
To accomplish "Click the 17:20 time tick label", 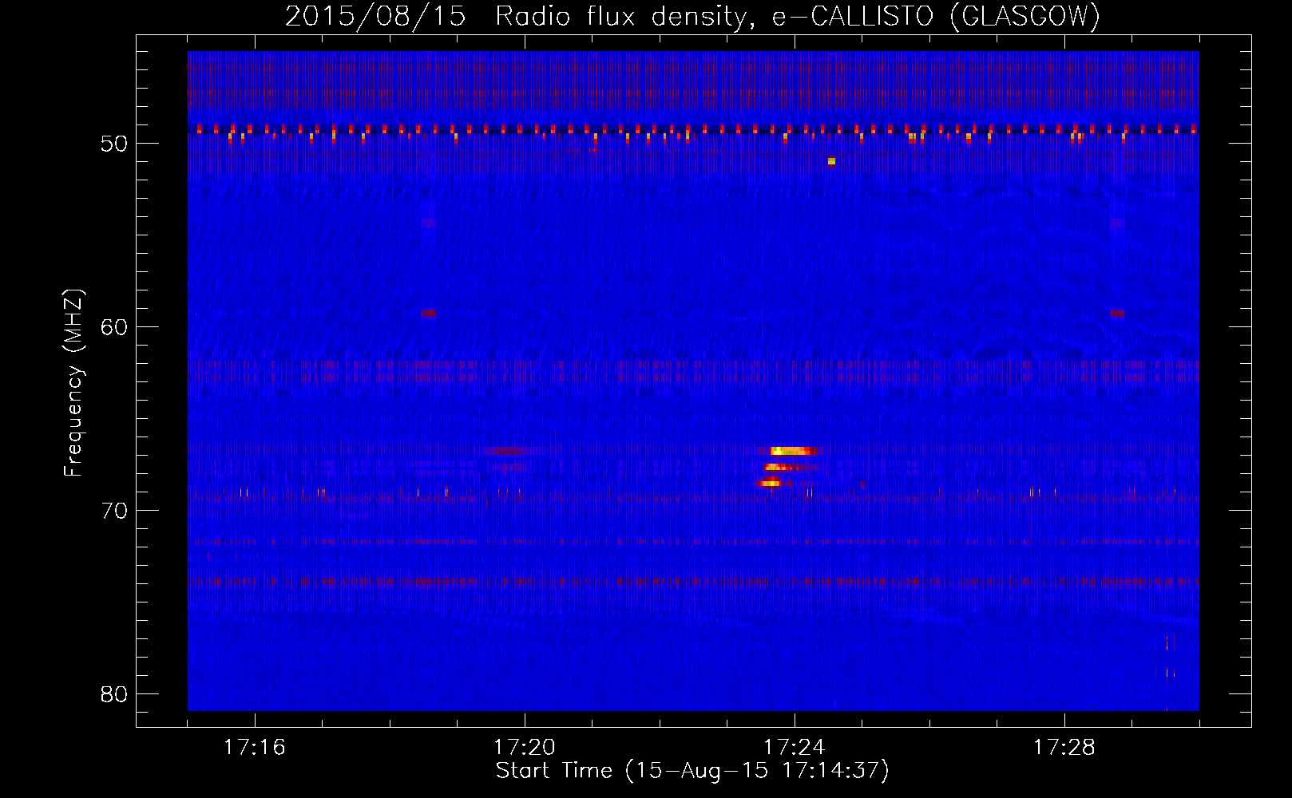I will 525,747.
